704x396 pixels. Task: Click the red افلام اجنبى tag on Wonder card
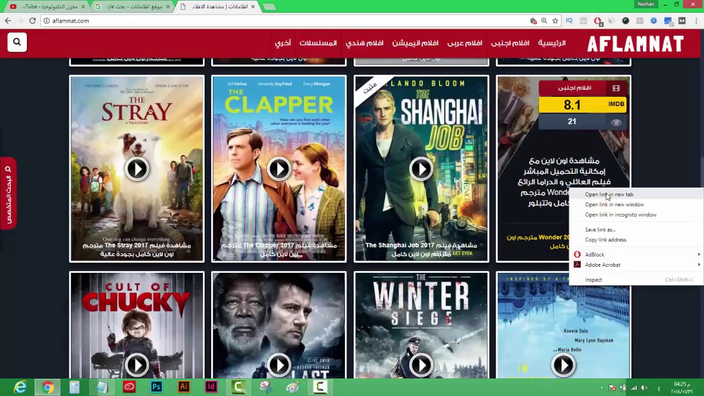pyautogui.click(x=583, y=88)
